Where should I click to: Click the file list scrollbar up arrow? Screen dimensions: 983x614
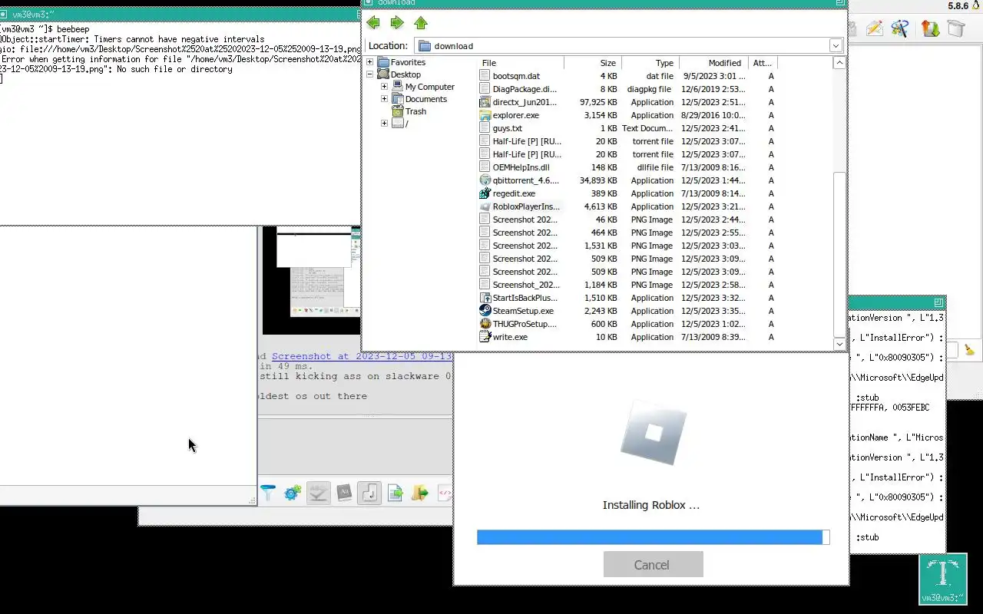pos(839,63)
